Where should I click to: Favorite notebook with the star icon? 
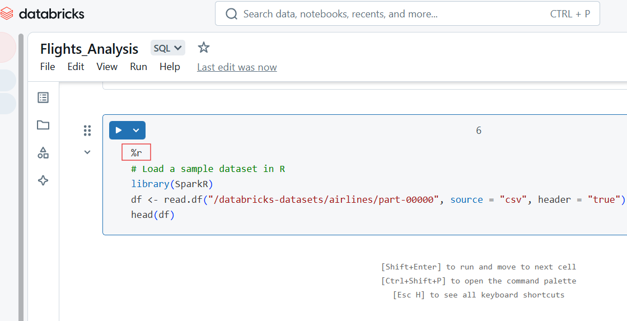tap(204, 48)
